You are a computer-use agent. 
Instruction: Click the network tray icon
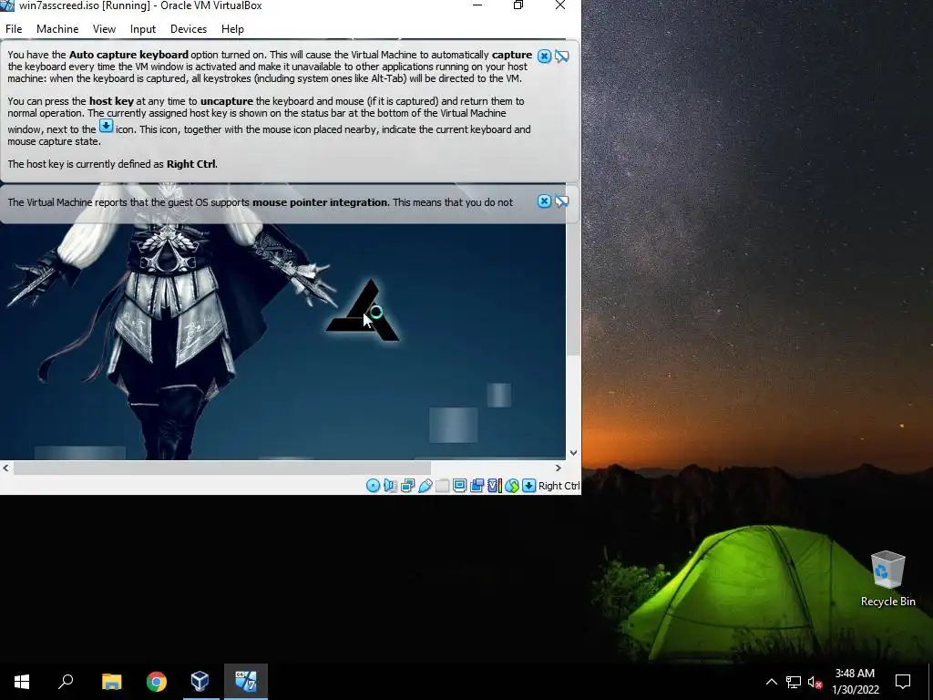point(794,682)
